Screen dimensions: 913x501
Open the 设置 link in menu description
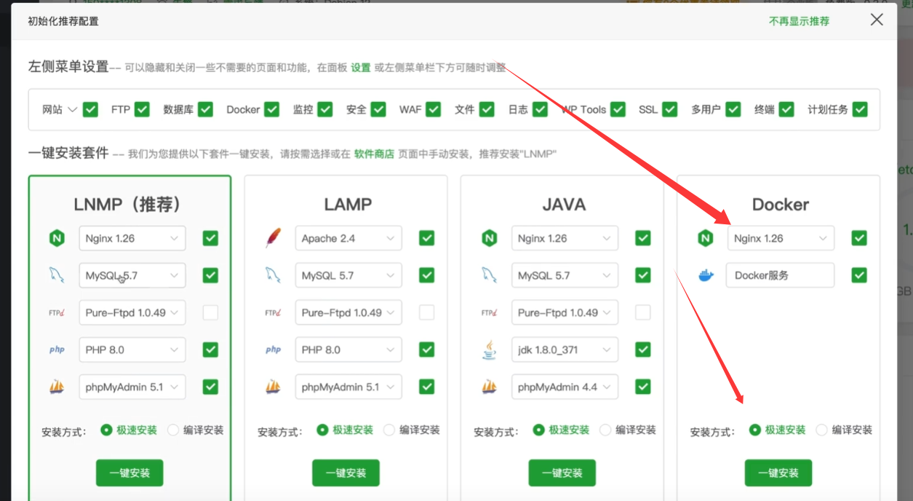361,67
